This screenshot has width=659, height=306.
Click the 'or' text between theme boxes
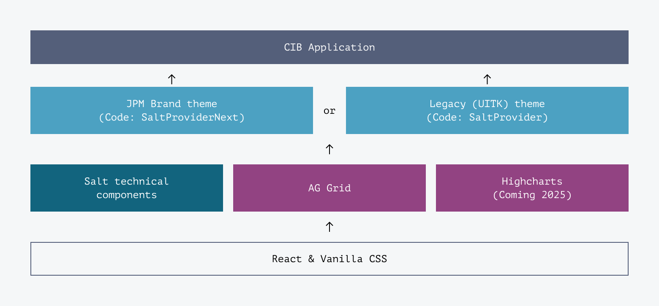coord(329,111)
